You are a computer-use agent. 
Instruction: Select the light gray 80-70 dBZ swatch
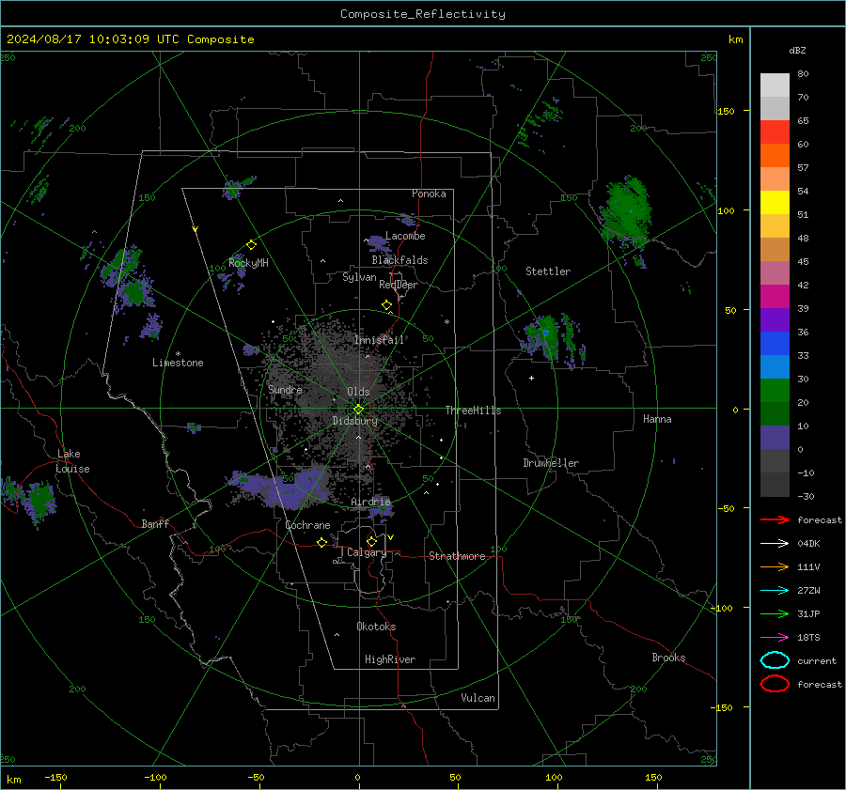[775, 85]
